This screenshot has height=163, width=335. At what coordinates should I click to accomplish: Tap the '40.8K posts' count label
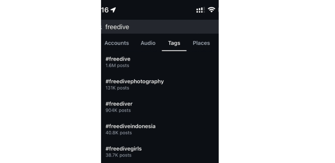(x=118, y=133)
